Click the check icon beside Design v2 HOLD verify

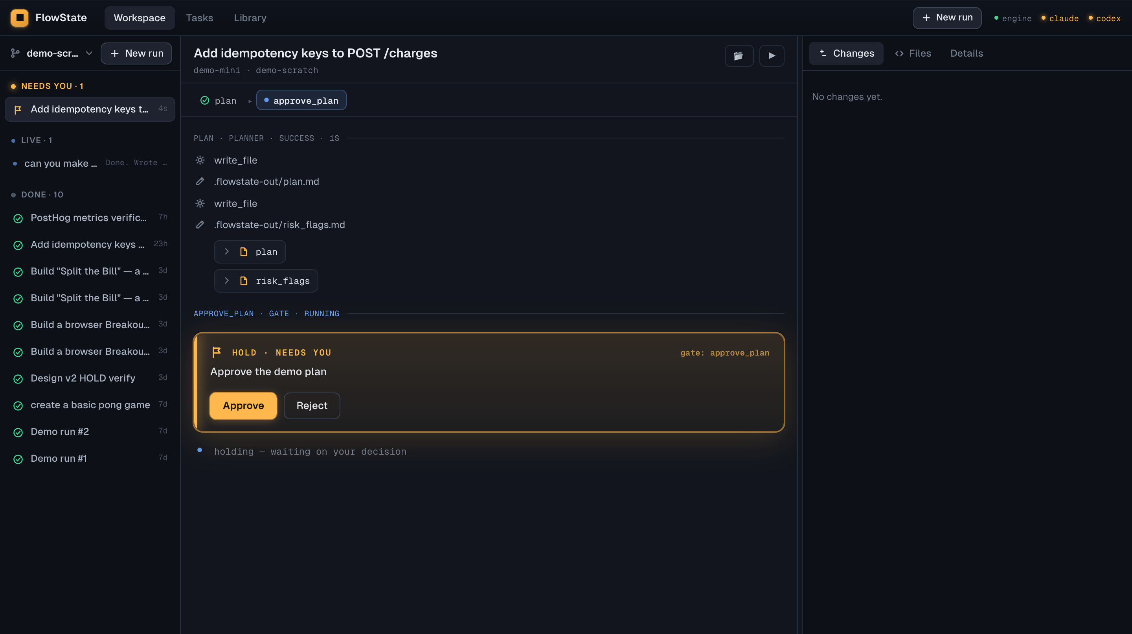18,379
